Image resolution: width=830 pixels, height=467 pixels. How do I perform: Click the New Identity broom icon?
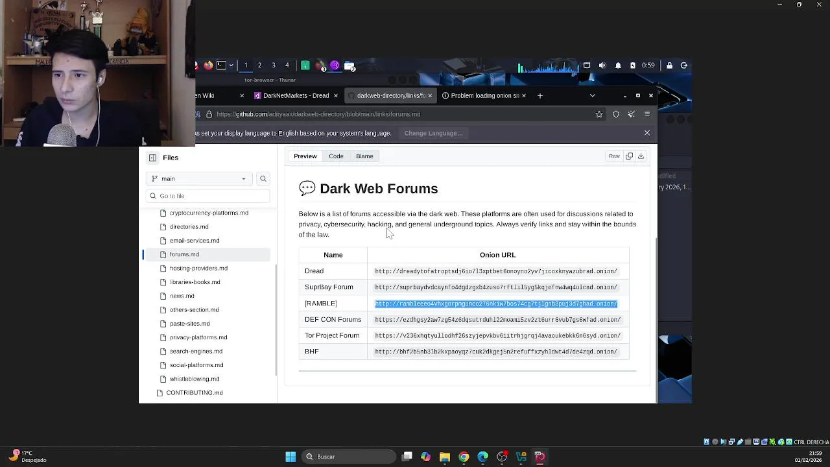click(632, 114)
